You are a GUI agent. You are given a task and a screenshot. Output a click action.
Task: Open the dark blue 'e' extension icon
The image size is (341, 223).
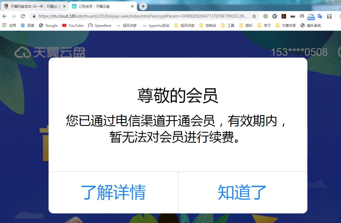tap(275, 16)
